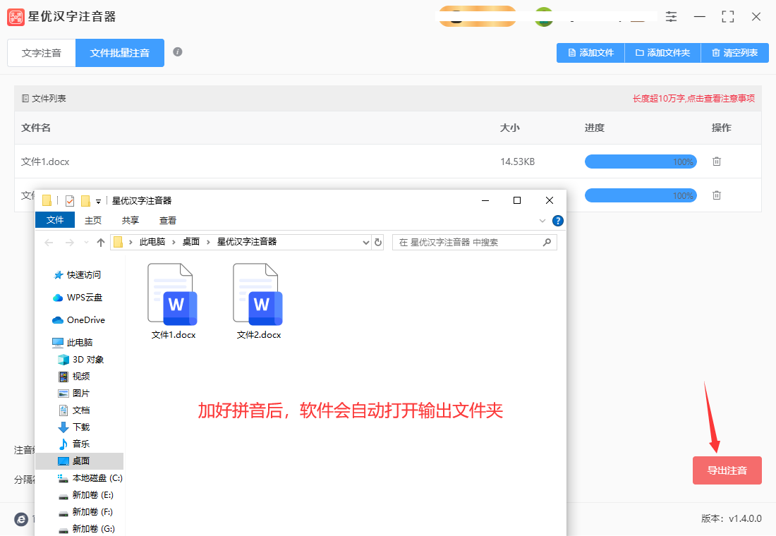Open 视频 folder in sidebar

(x=74, y=377)
